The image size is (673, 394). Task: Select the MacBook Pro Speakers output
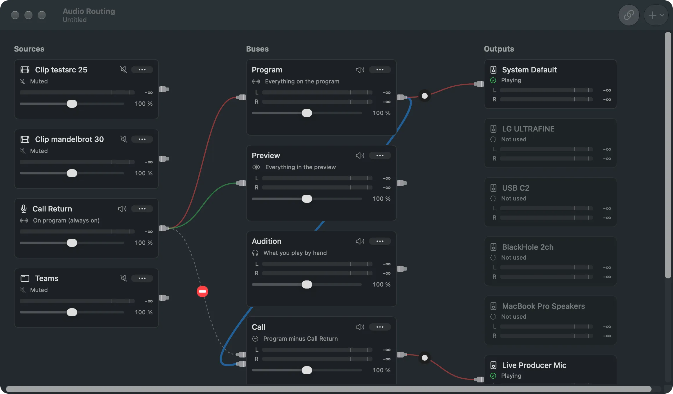(x=551, y=320)
